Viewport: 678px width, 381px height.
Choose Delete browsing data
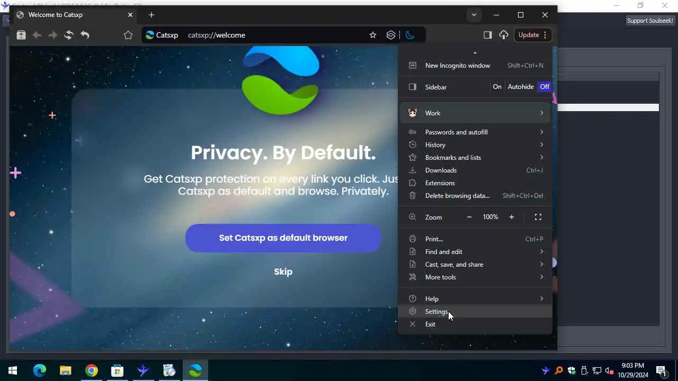pos(475,196)
